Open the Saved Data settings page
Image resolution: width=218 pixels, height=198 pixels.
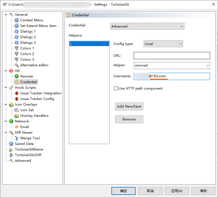[x=24, y=144]
